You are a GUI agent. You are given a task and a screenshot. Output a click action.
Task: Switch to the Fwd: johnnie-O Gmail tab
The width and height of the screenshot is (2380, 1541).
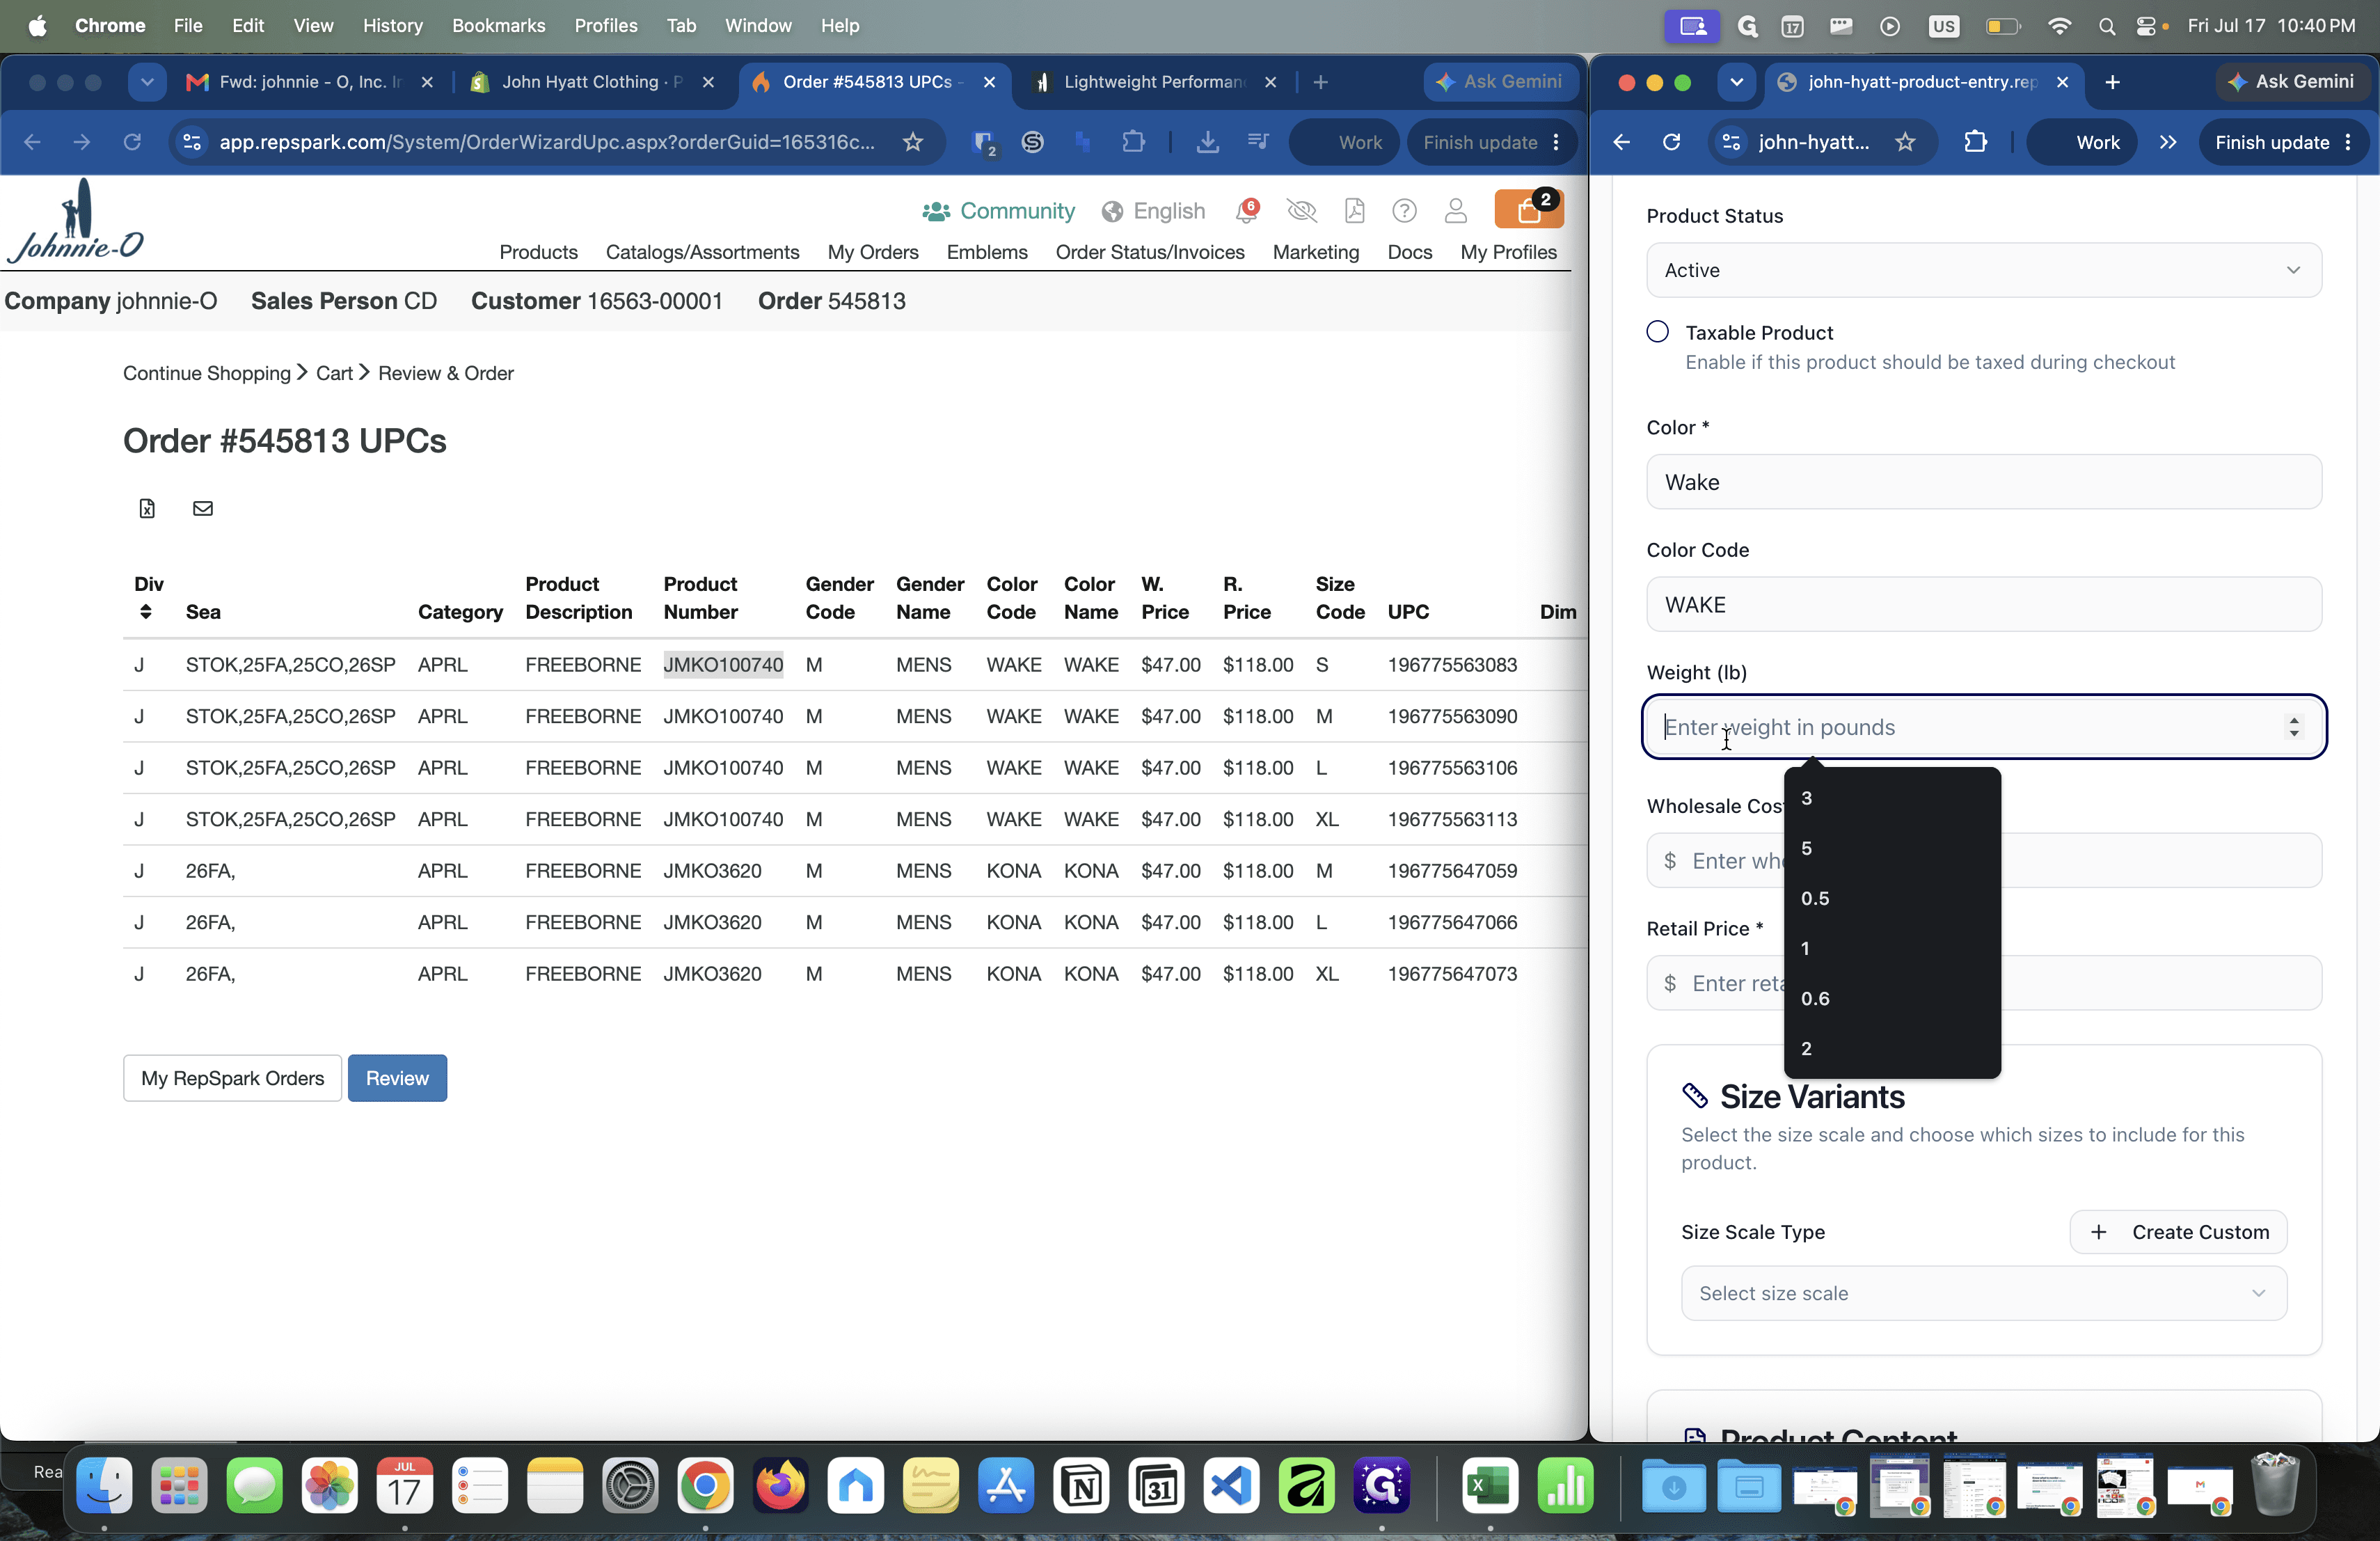coord(309,82)
